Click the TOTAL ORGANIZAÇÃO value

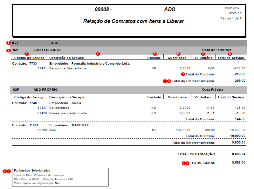point(238,154)
